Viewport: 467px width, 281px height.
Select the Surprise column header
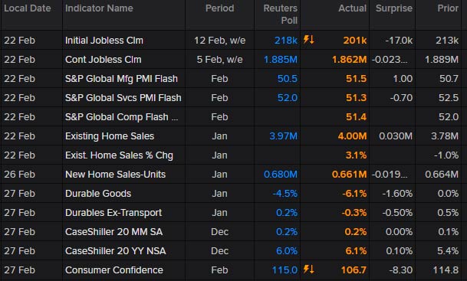(x=393, y=8)
